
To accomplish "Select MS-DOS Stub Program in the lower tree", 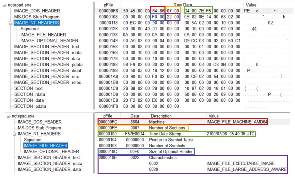I will tap(39, 128).
